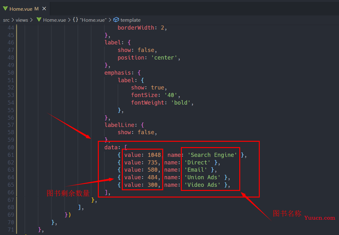Screen dimensions: 339x235
Task: Click the label: { on line 46
Action: tap(118, 43)
